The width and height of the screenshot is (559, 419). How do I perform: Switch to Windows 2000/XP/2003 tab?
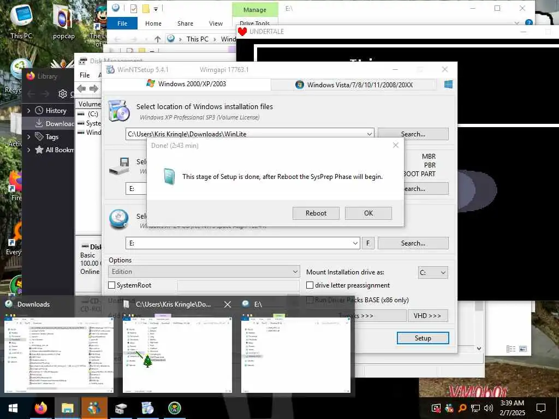[x=186, y=83]
